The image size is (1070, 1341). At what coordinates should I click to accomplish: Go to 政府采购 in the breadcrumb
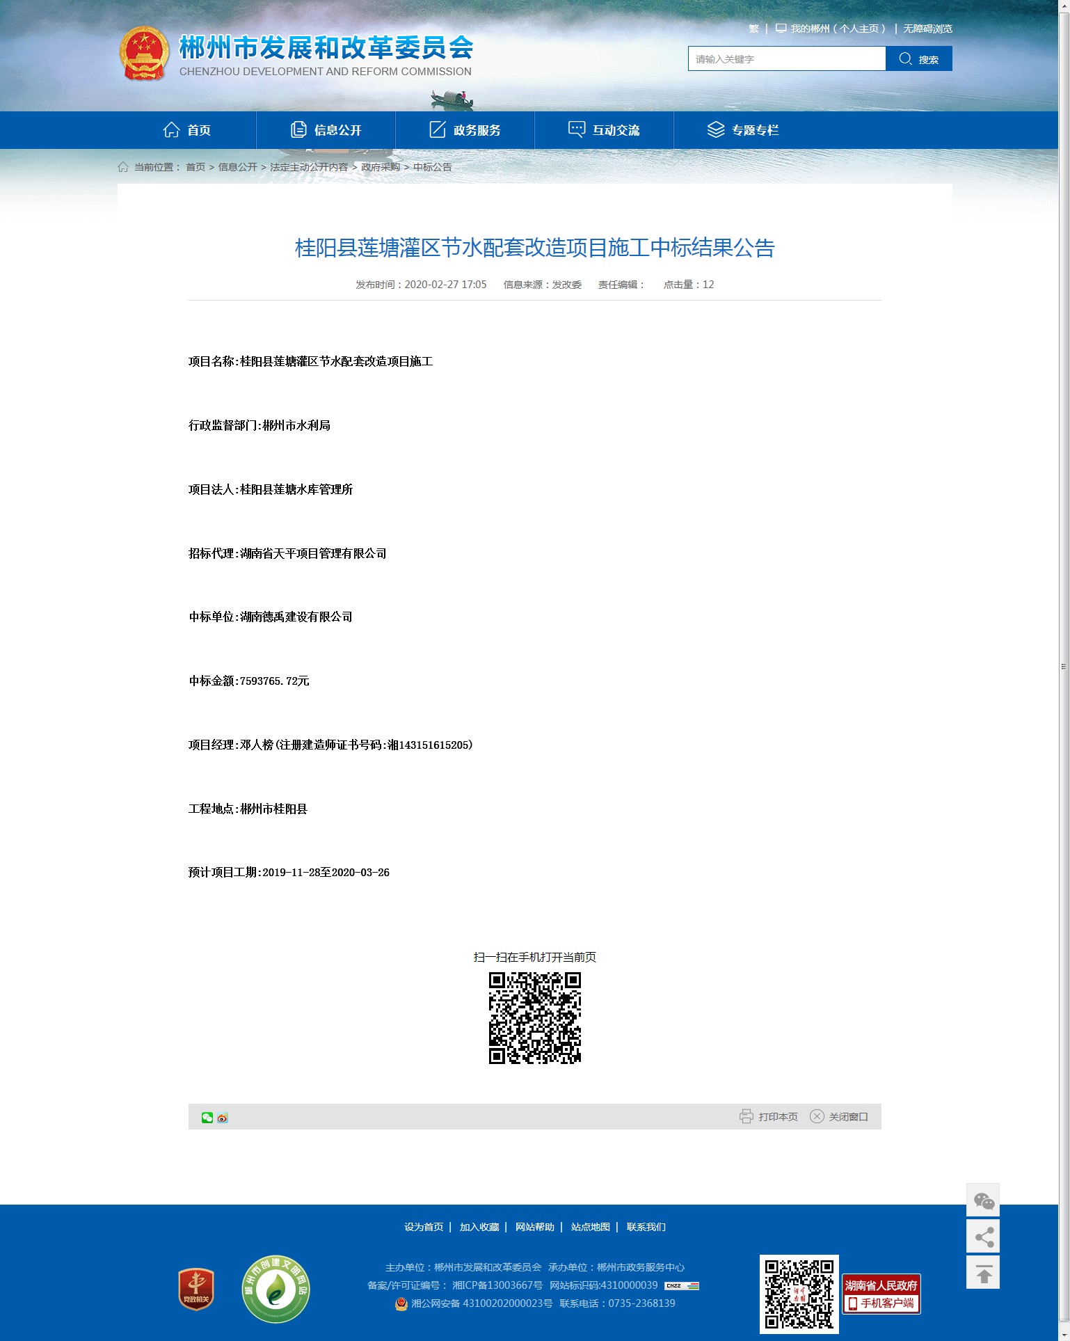pyautogui.click(x=381, y=167)
